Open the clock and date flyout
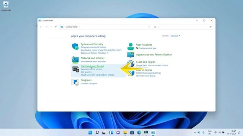 coord(231,133)
